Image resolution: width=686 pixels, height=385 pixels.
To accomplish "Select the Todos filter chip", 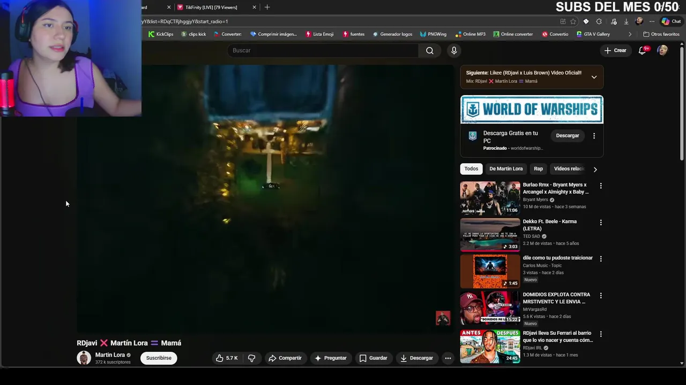I will [471, 169].
